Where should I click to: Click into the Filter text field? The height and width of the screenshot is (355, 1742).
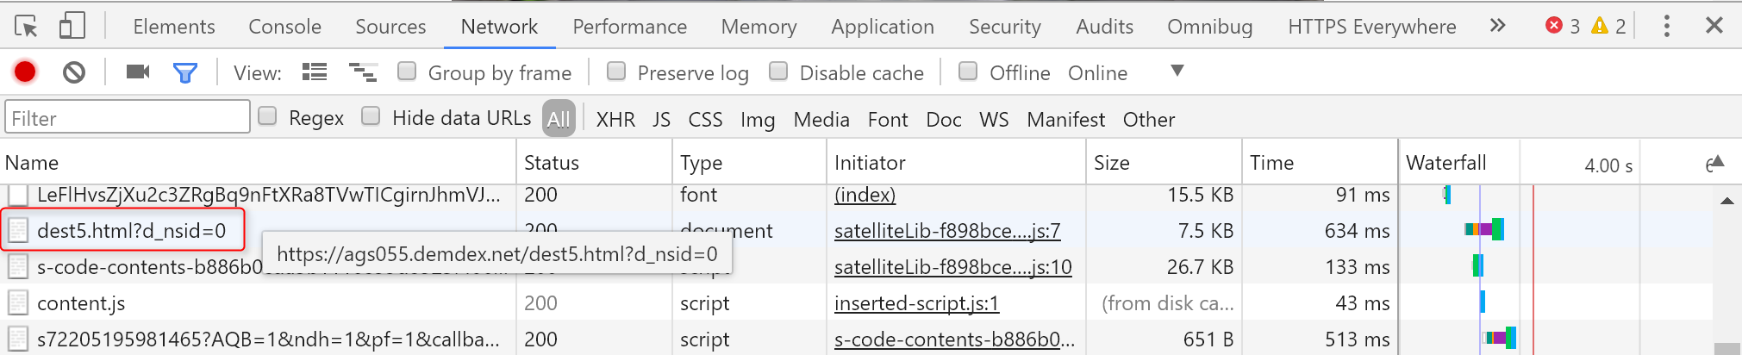click(x=128, y=118)
